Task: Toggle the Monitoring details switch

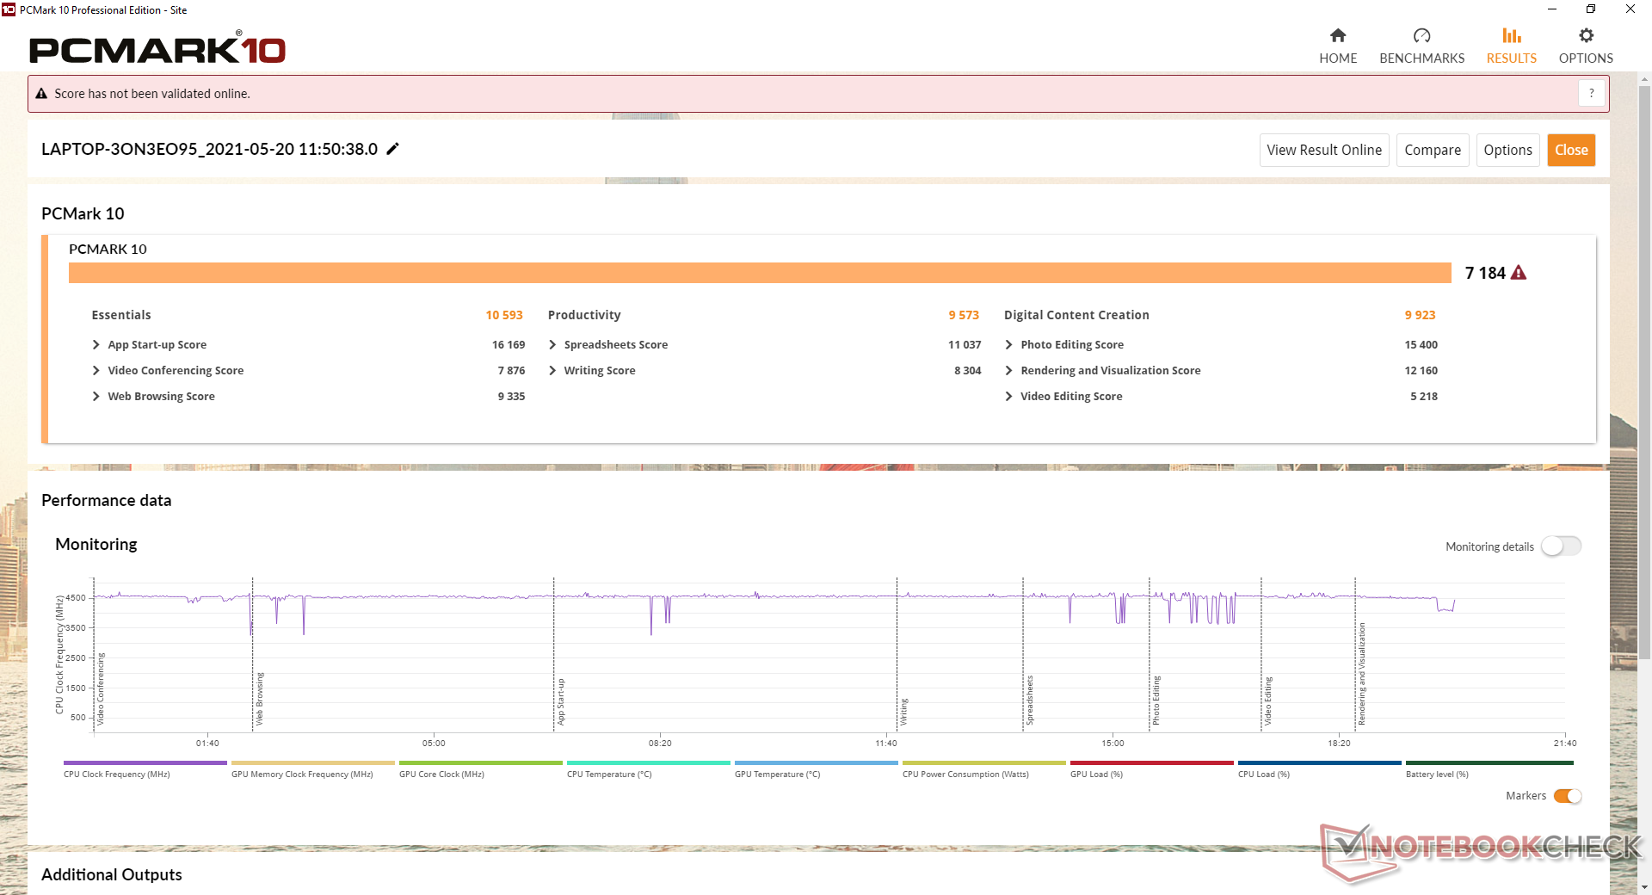Action: pos(1561,546)
